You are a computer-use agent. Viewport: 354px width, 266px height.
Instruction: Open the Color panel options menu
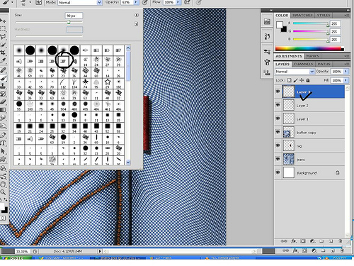(346, 16)
